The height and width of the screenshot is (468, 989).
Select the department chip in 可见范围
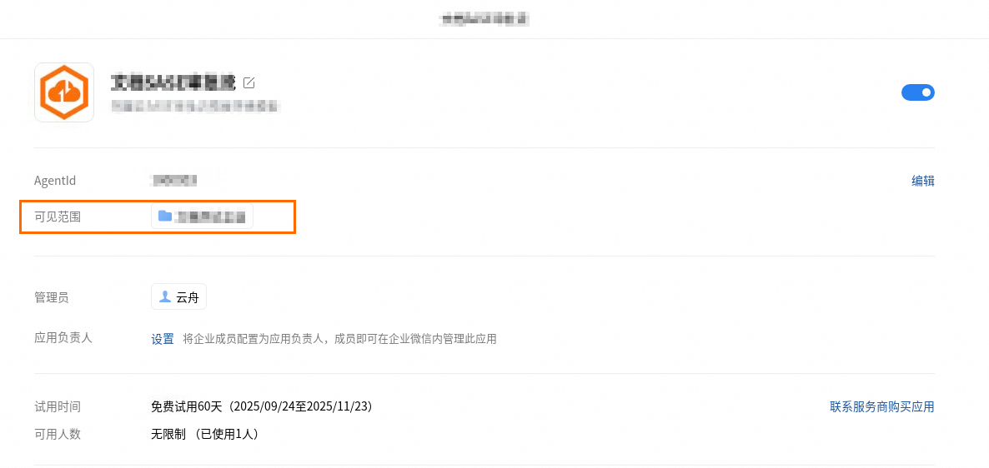202,216
